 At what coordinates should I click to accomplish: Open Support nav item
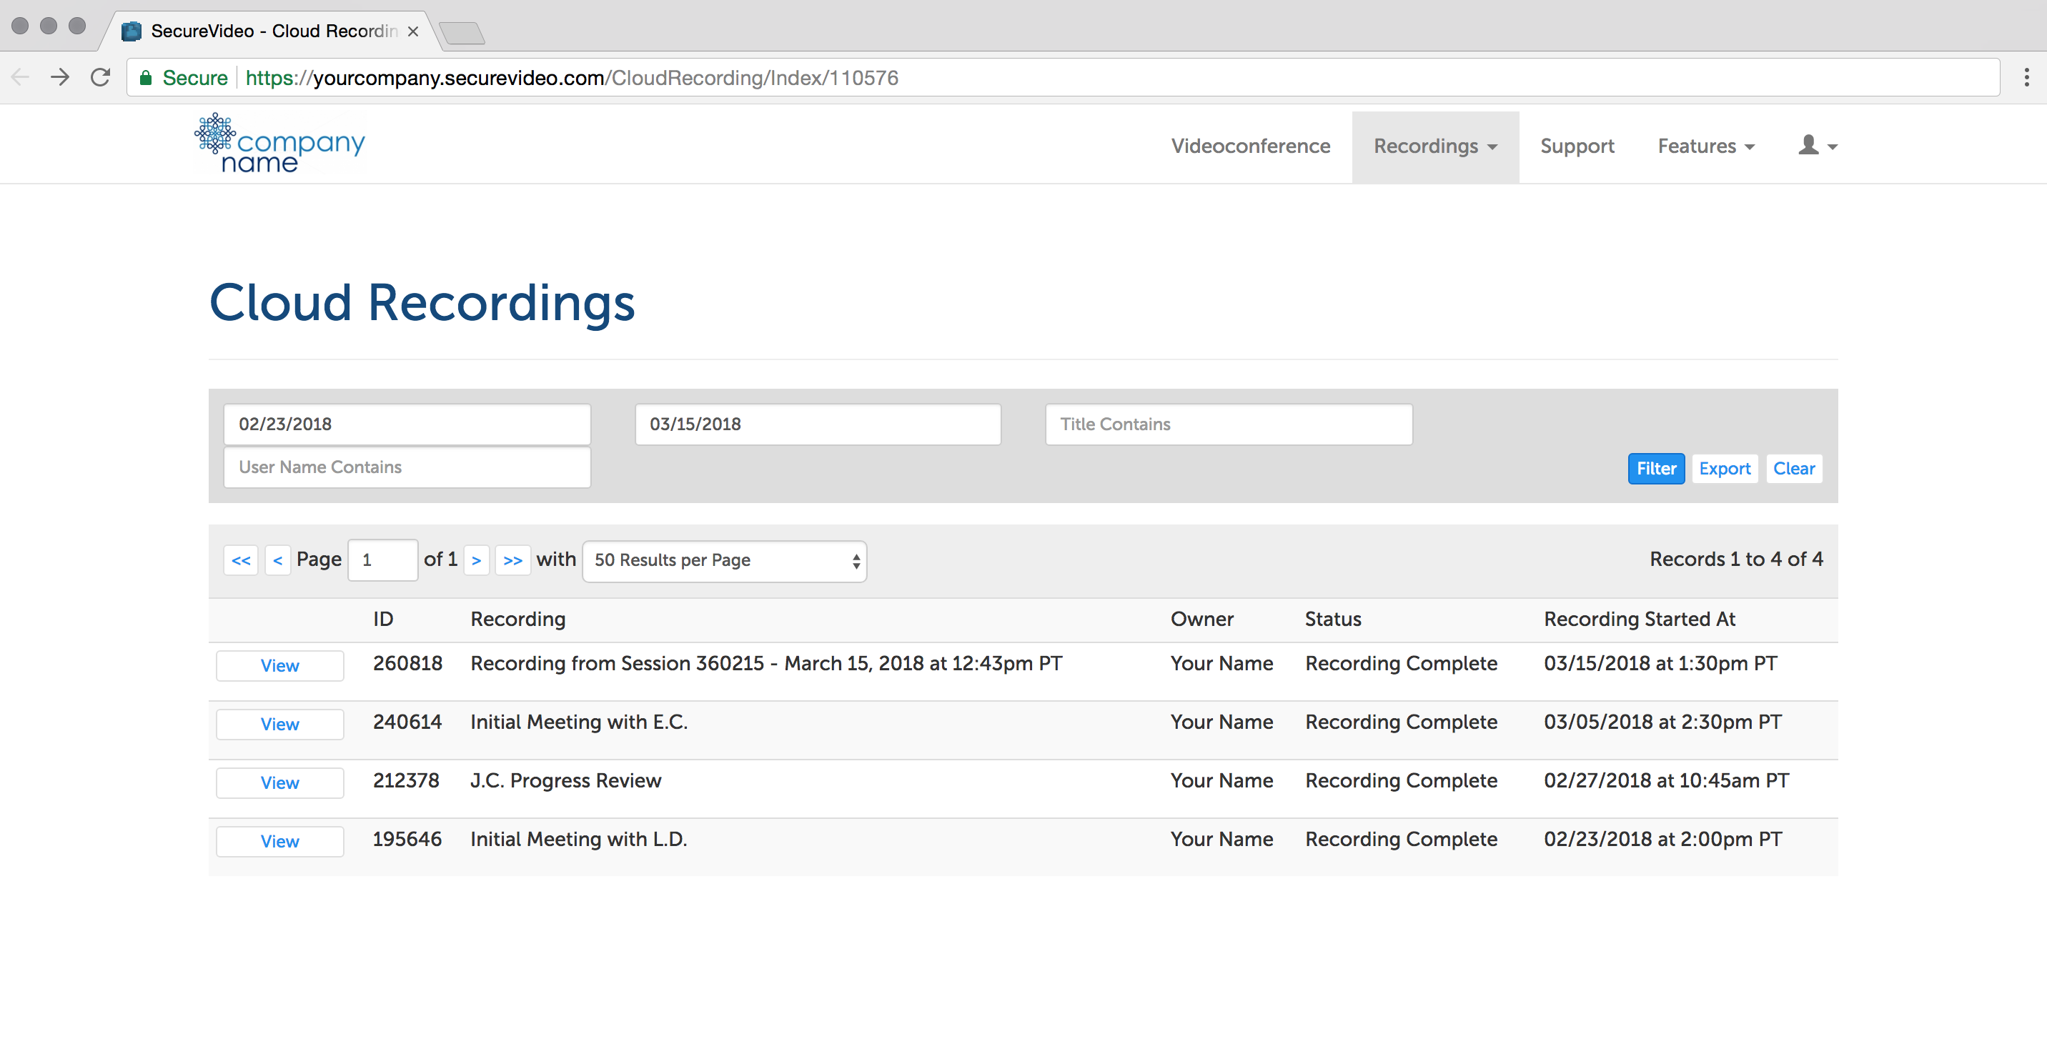(1577, 146)
